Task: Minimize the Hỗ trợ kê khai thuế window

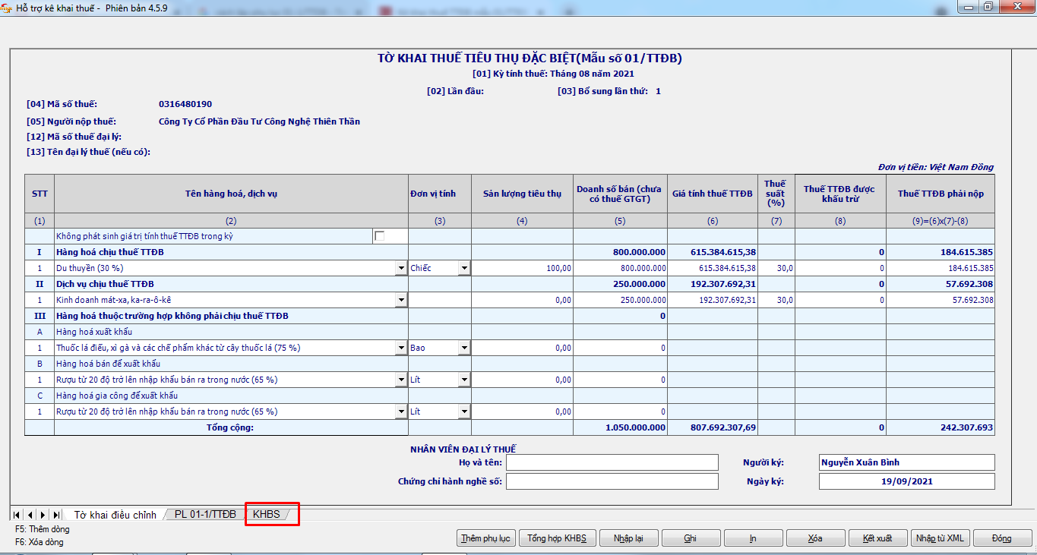Action: (969, 7)
